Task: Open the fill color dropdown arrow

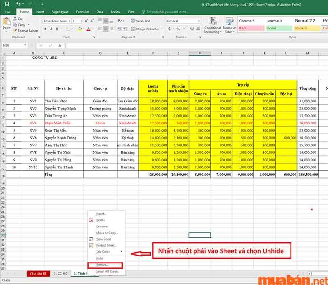Action: pyautogui.click(x=84, y=29)
